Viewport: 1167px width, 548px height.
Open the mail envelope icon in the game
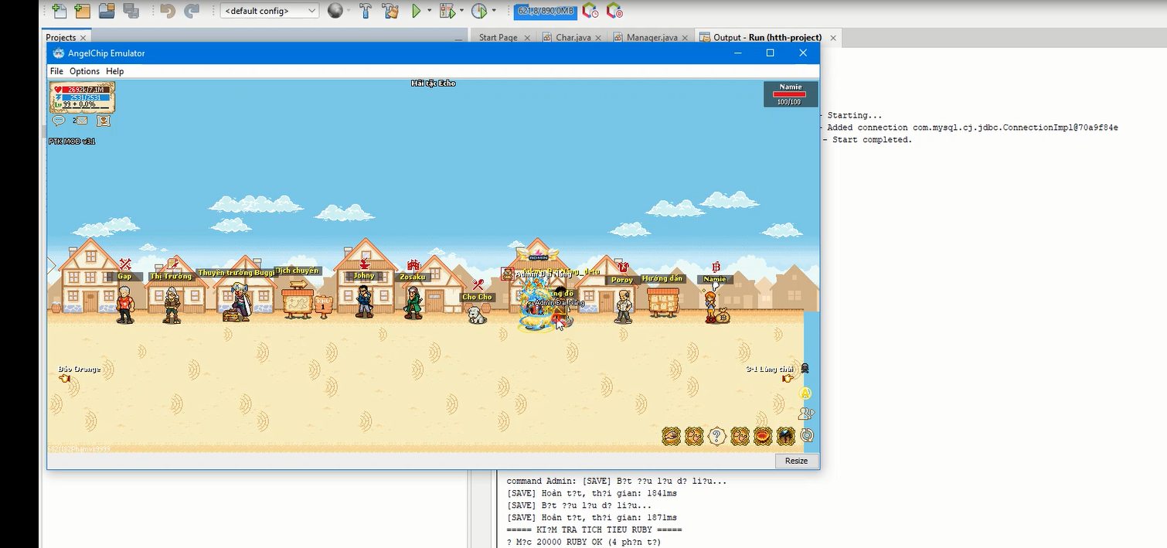(81, 121)
